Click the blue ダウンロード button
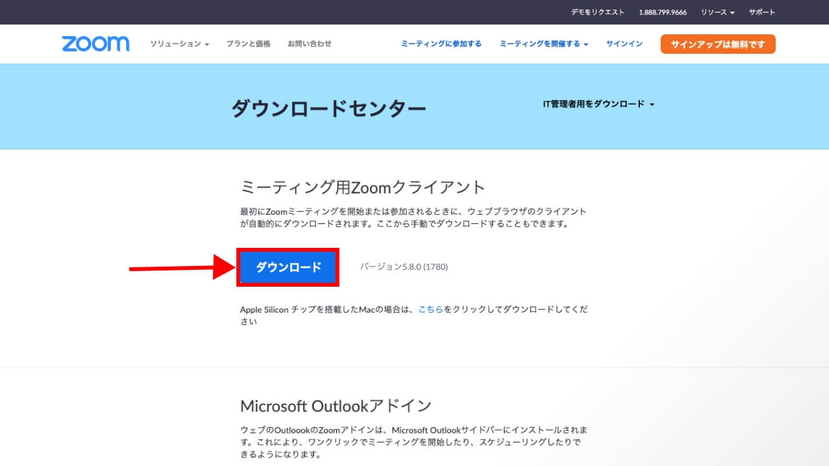 point(288,267)
